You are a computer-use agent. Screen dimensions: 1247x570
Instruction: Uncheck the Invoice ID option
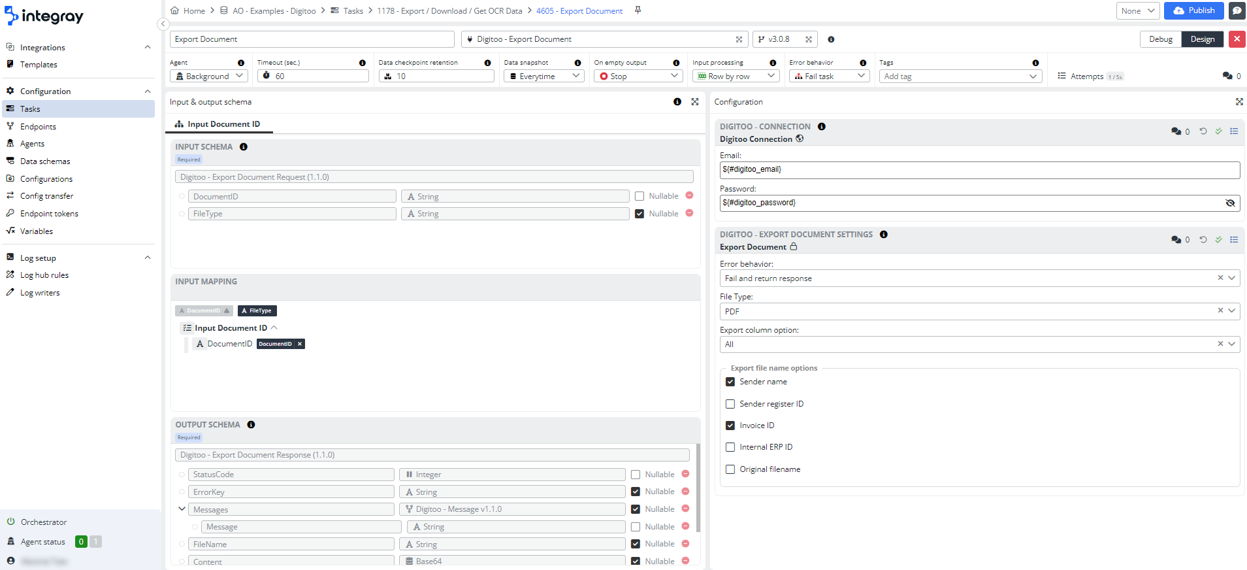[730, 426]
